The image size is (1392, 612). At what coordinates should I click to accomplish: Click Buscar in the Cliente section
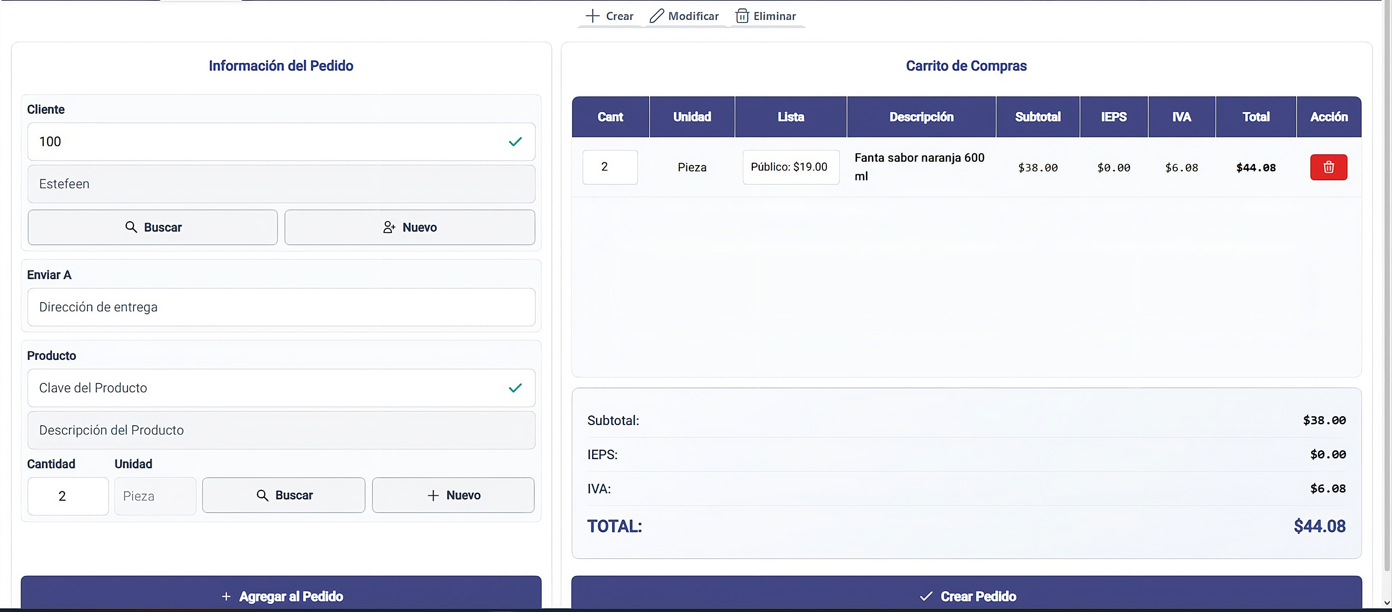(153, 227)
